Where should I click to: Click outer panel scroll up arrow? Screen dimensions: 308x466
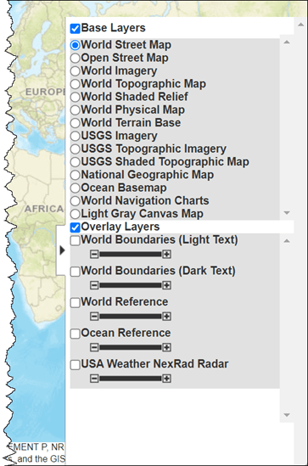click(x=301, y=25)
